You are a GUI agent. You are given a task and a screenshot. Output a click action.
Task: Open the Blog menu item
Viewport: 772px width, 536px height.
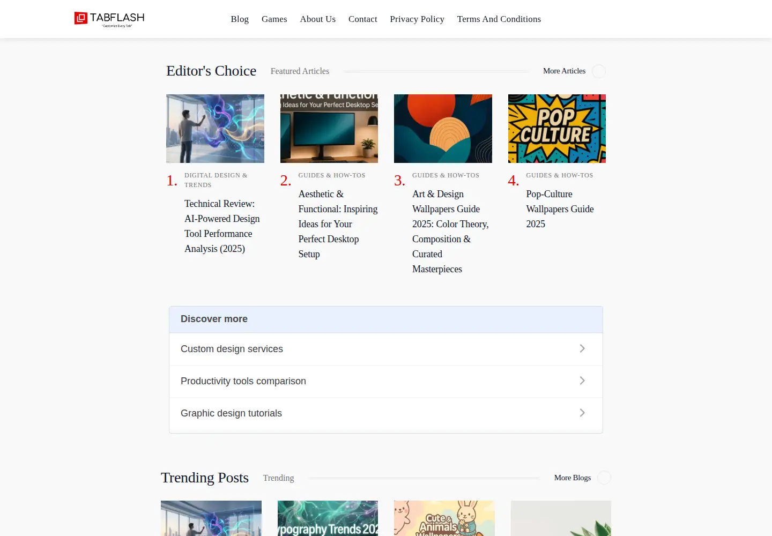pos(240,19)
